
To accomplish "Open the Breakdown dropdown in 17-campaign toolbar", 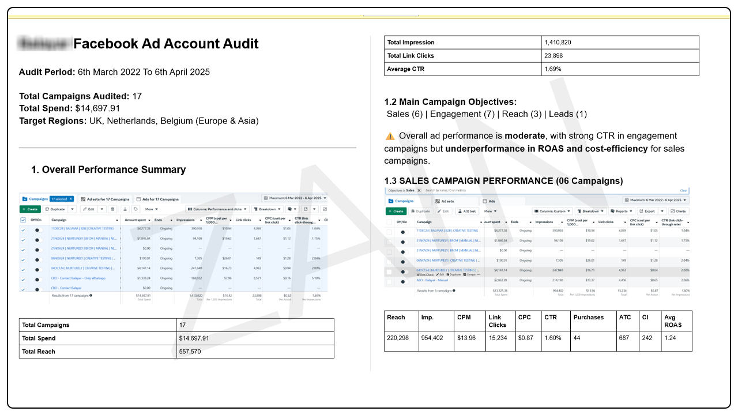I will point(267,209).
